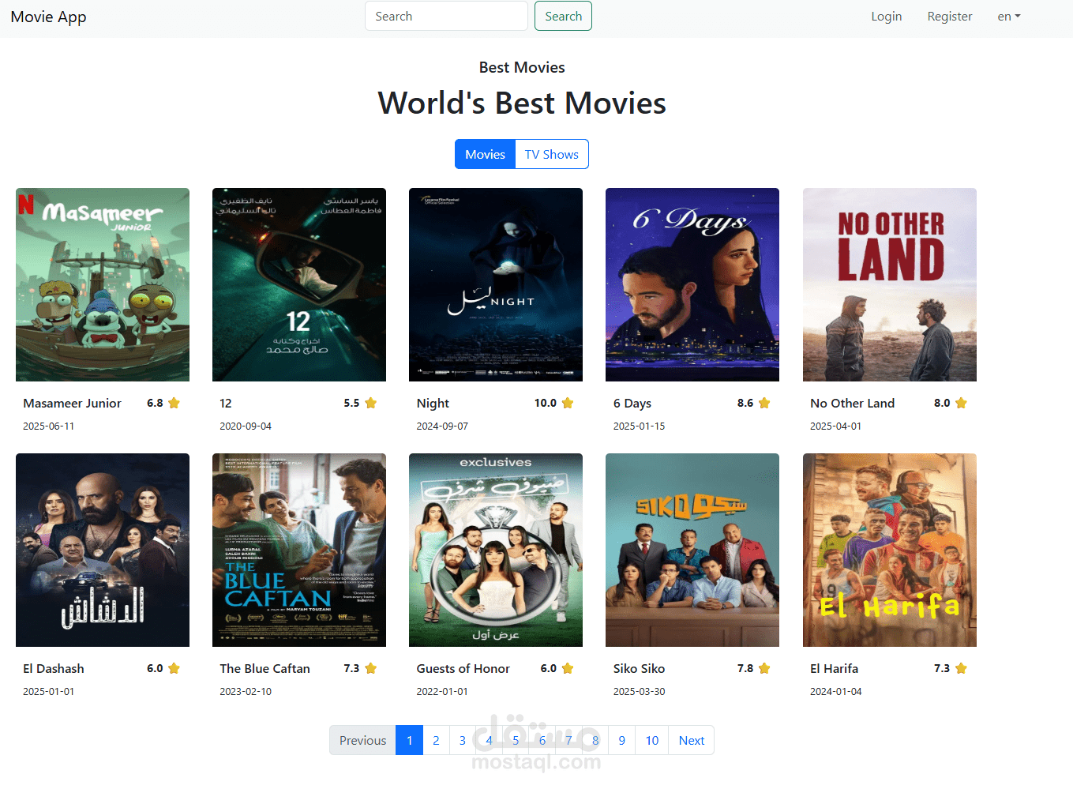Click the star icon beside Masameer Junior rating
1073x789 pixels.
174,403
